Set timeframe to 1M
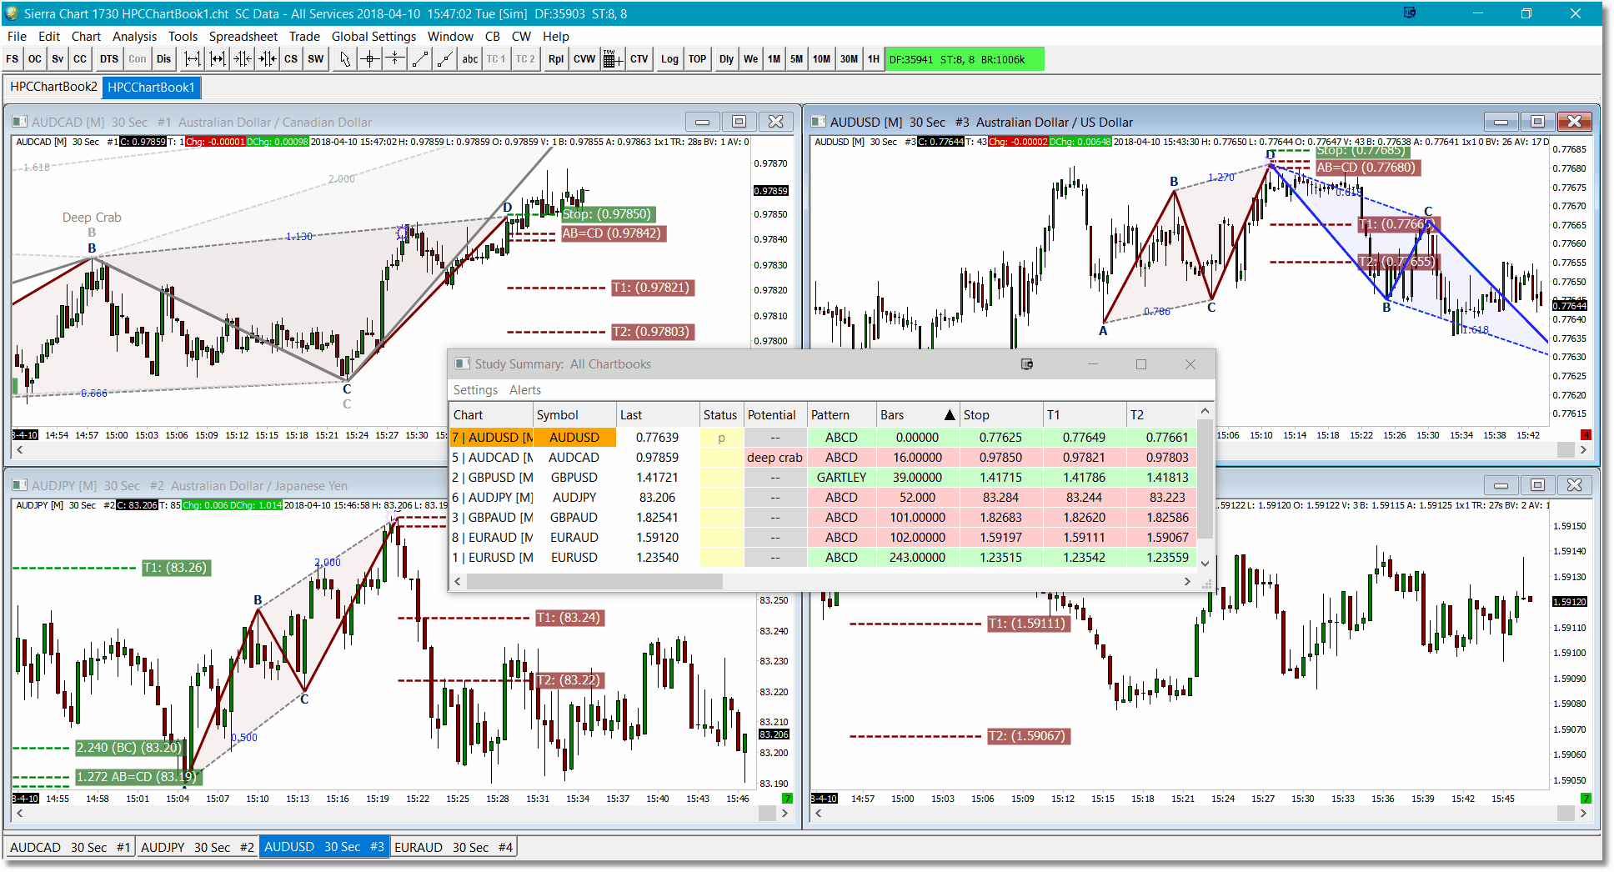Viewport: 1614px width, 872px height. [x=774, y=59]
